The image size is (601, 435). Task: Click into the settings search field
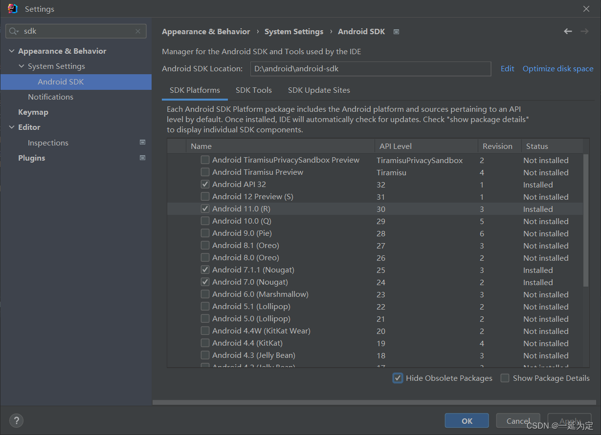(x=76, y=31)
